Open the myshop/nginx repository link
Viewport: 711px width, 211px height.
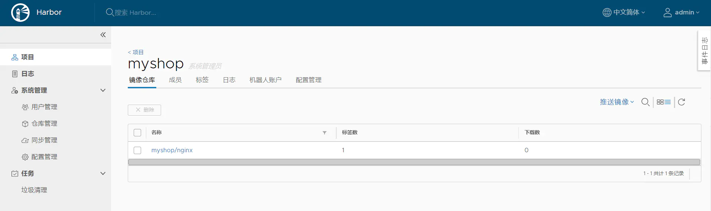click(172, 150)
